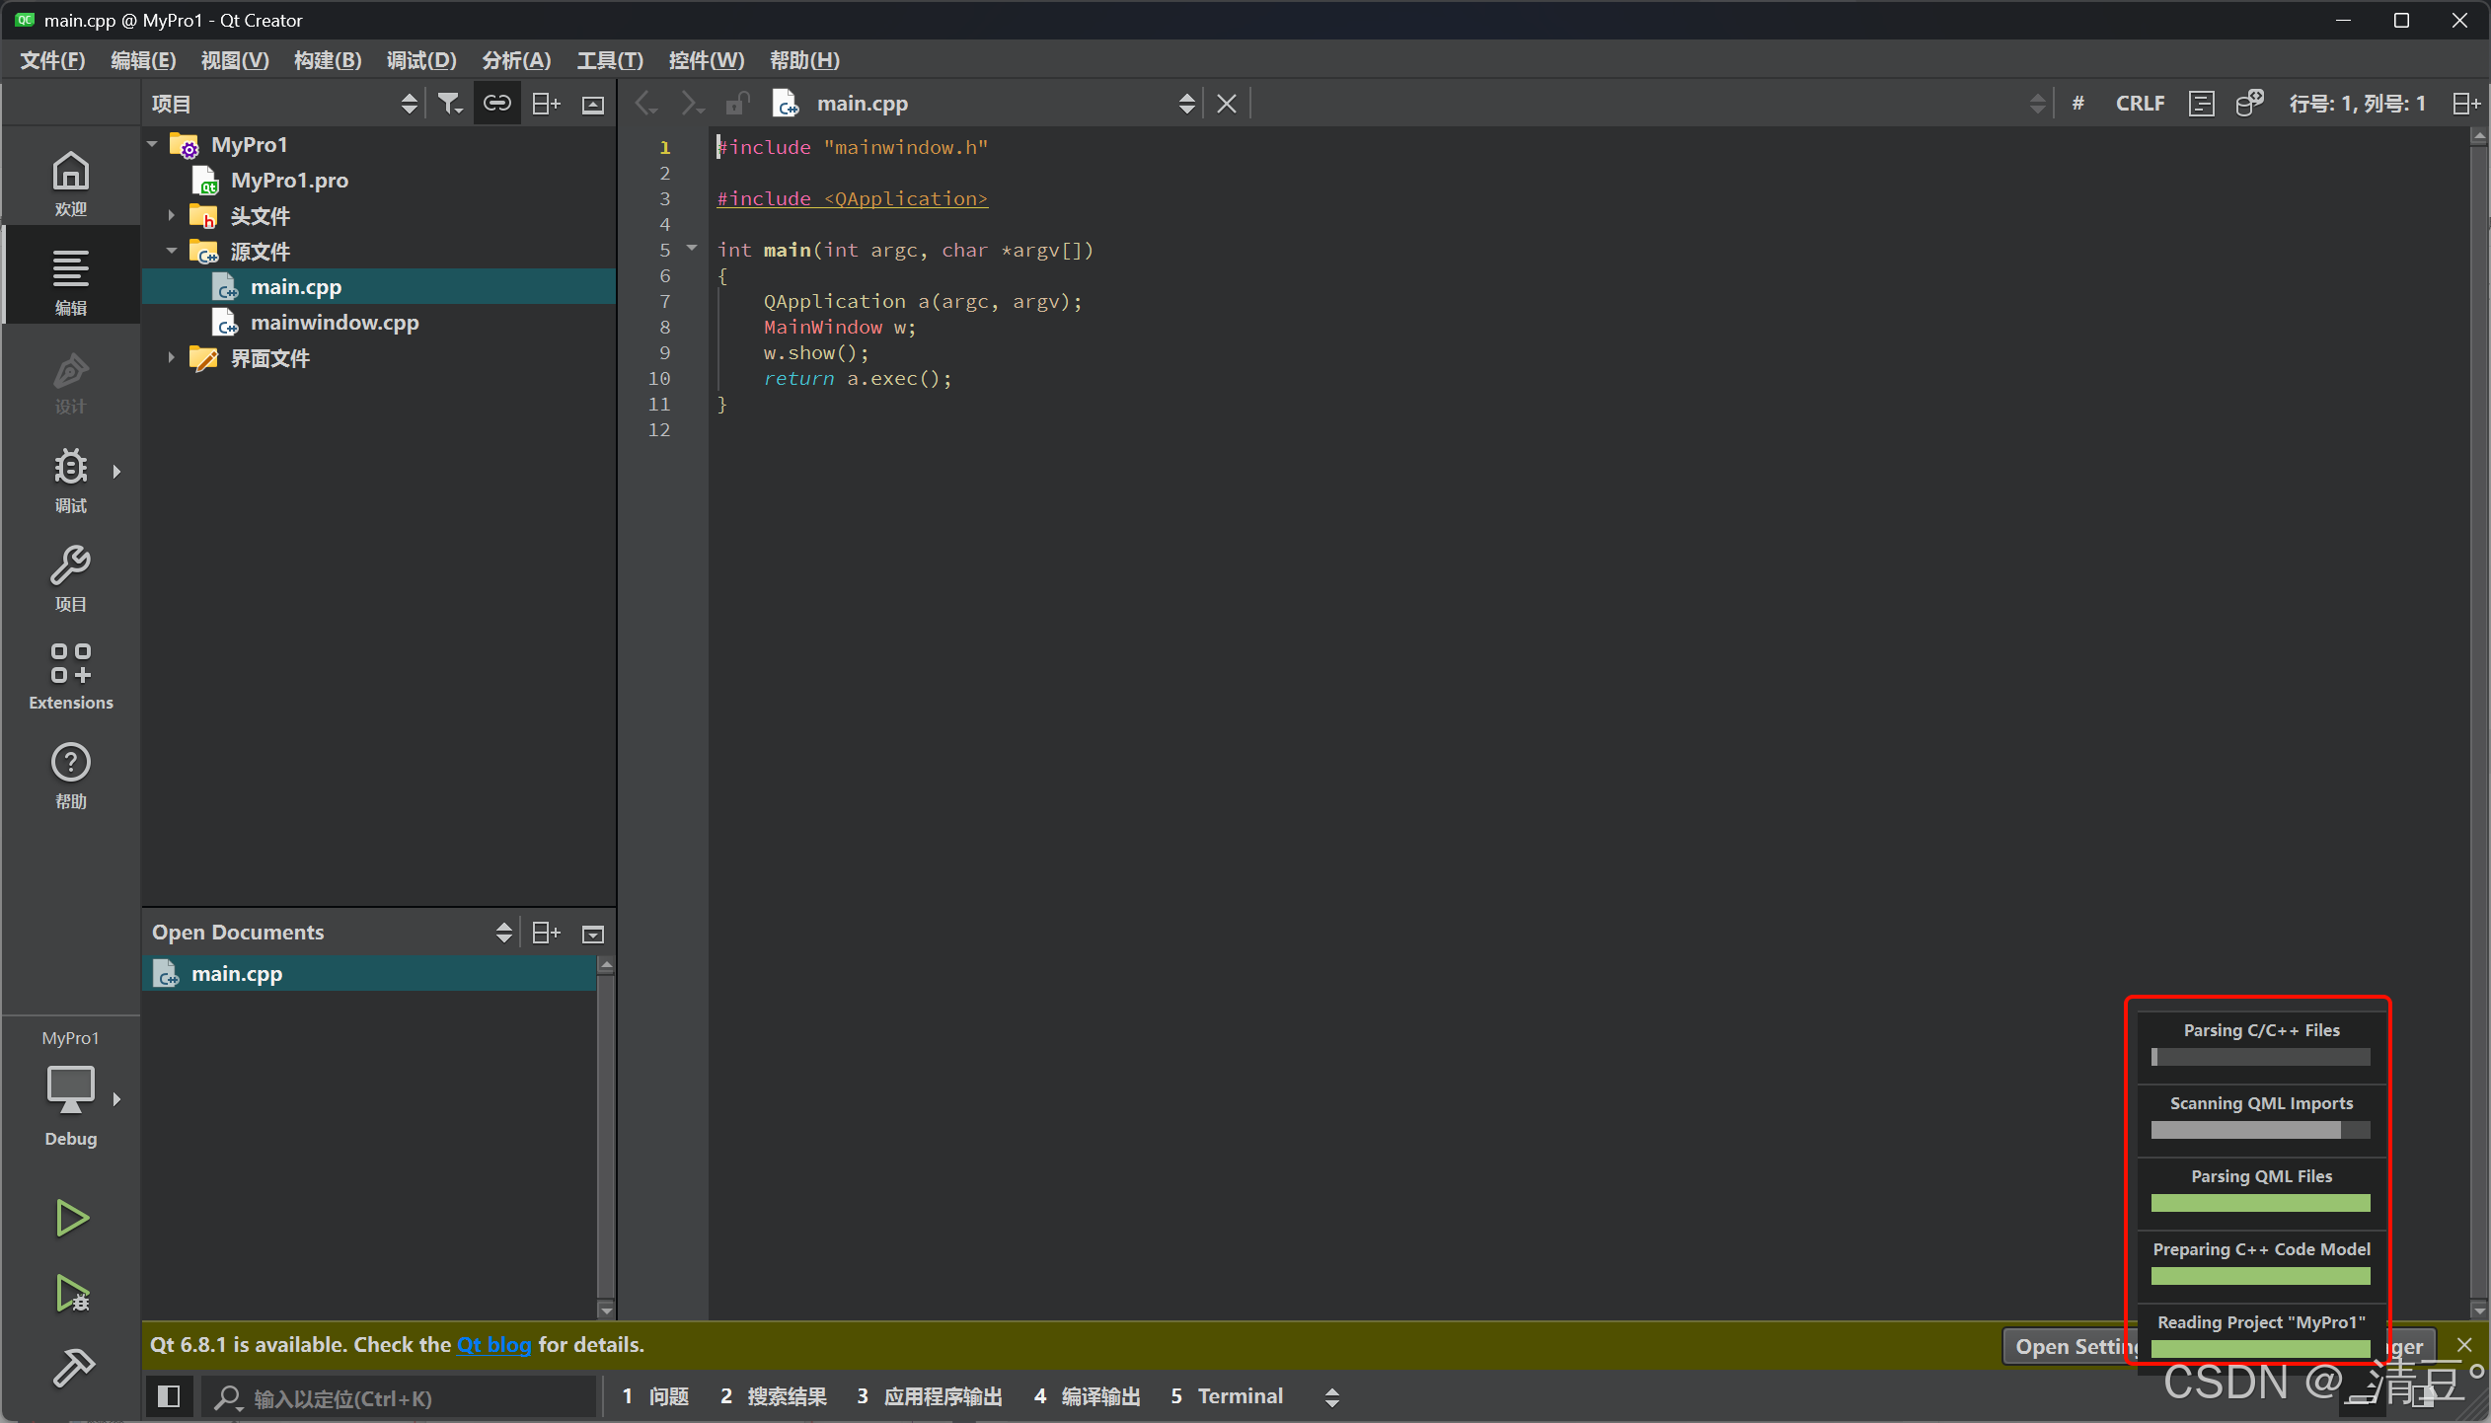Expand the 头文件 folder

click(172, 215)
